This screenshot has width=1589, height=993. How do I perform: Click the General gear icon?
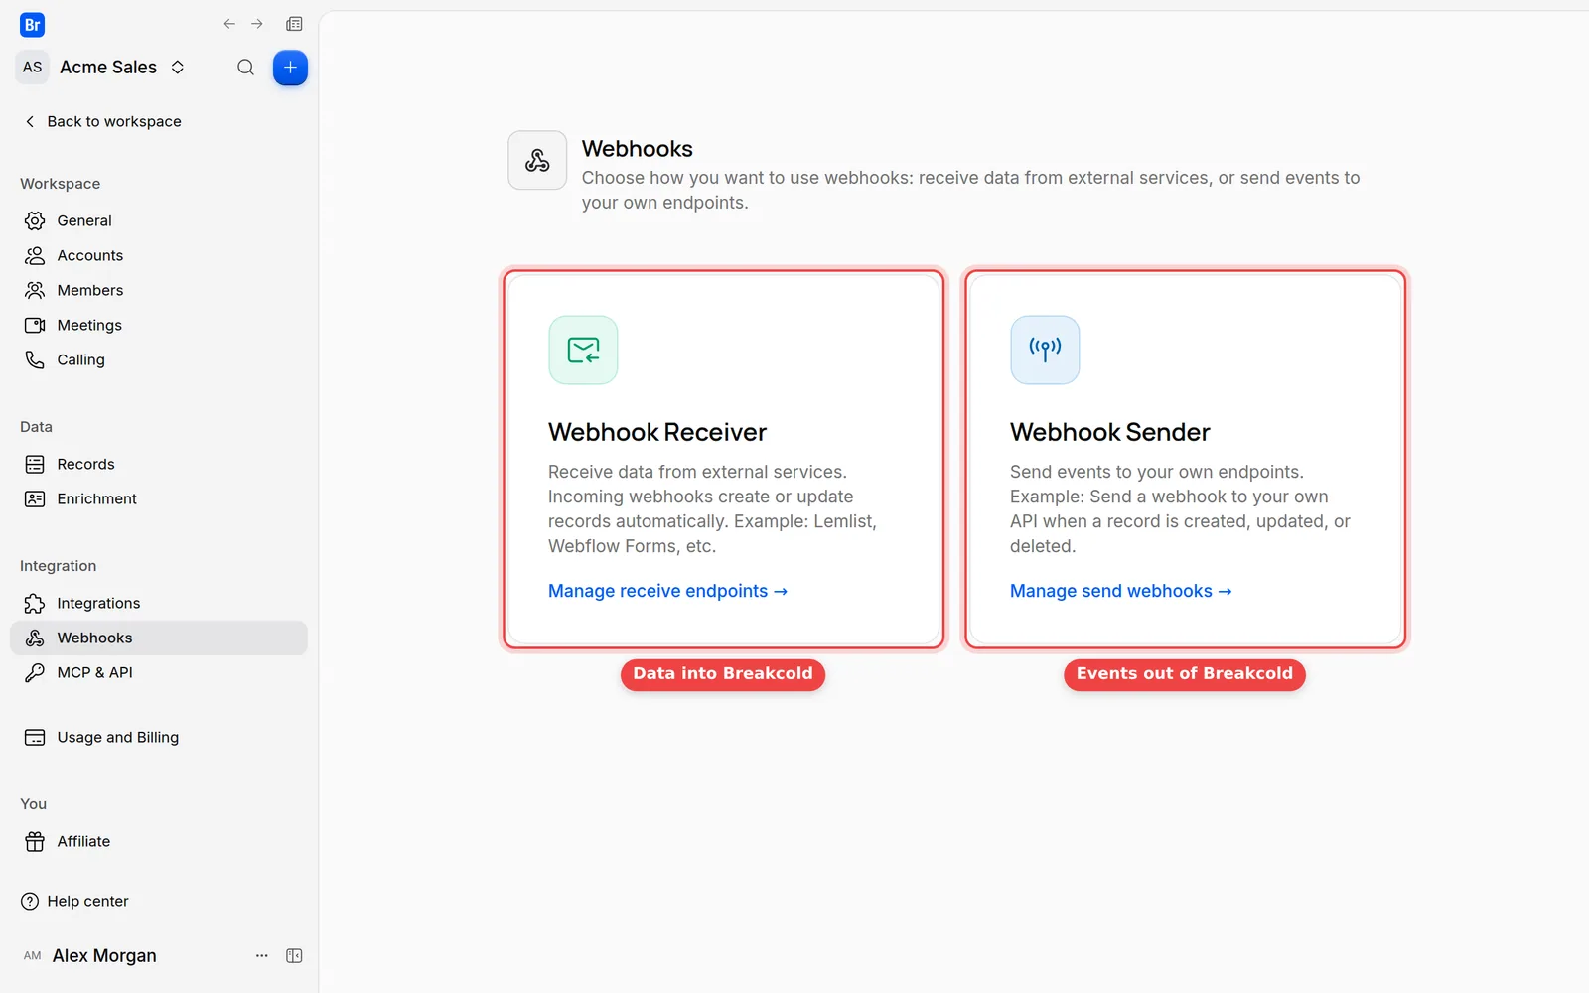click(x=35, y=220)
